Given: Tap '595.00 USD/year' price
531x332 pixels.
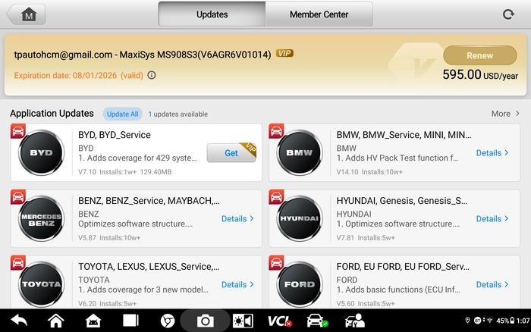Looking at the screenshot, I should 480,74.
